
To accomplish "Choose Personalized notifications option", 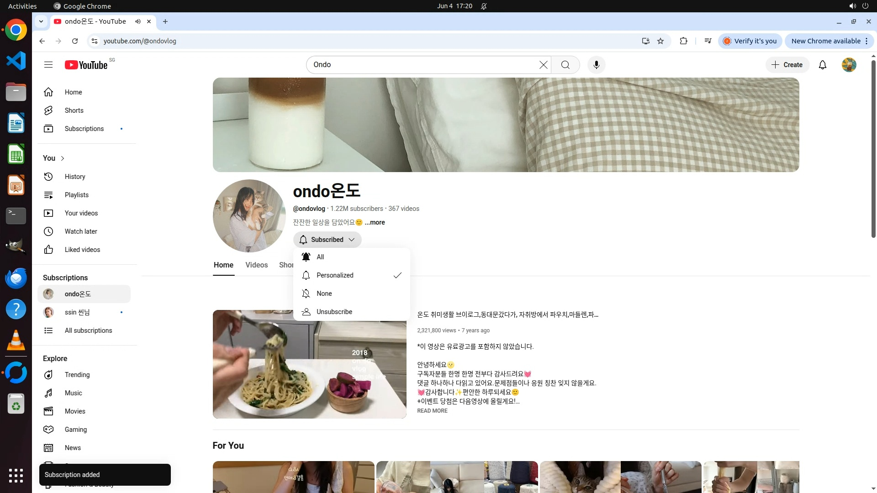I will pos(335,275).
